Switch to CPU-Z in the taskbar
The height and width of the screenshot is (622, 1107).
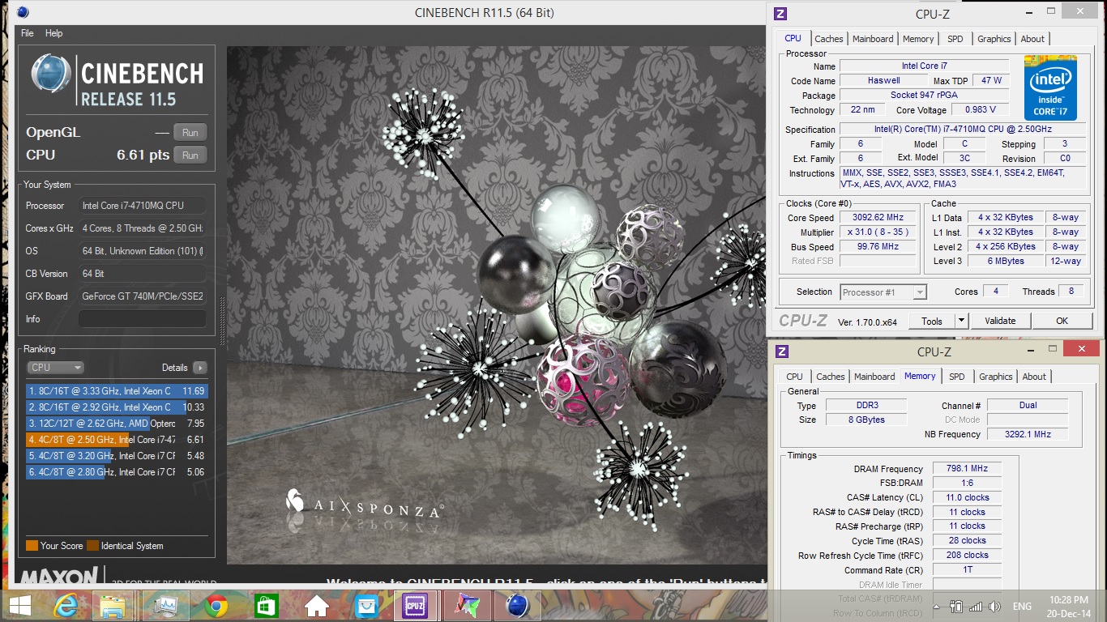(x=417, y=605)
